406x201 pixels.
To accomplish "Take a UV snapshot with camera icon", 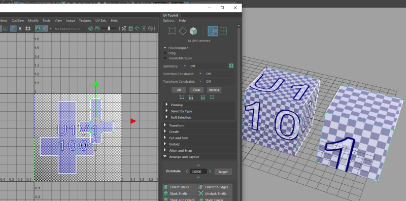I will tap(28, 28).
